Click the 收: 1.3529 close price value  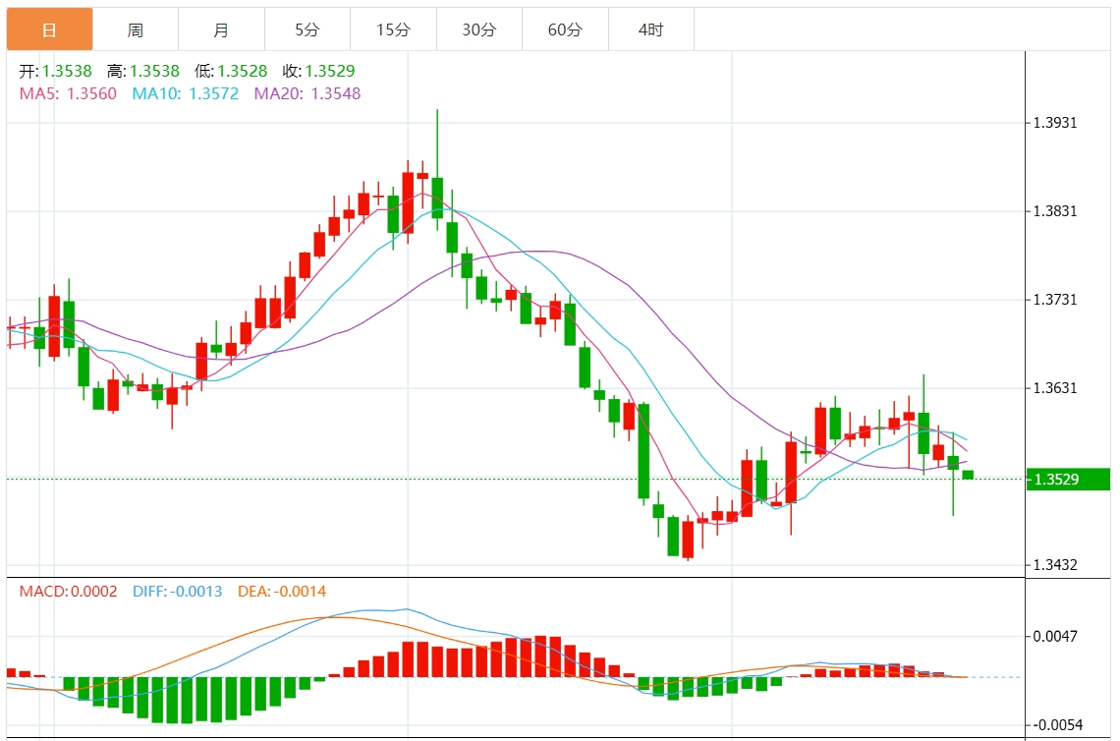coord(318,71)
